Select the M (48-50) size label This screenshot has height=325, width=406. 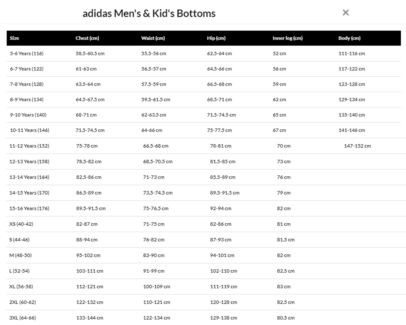point(20,255)
